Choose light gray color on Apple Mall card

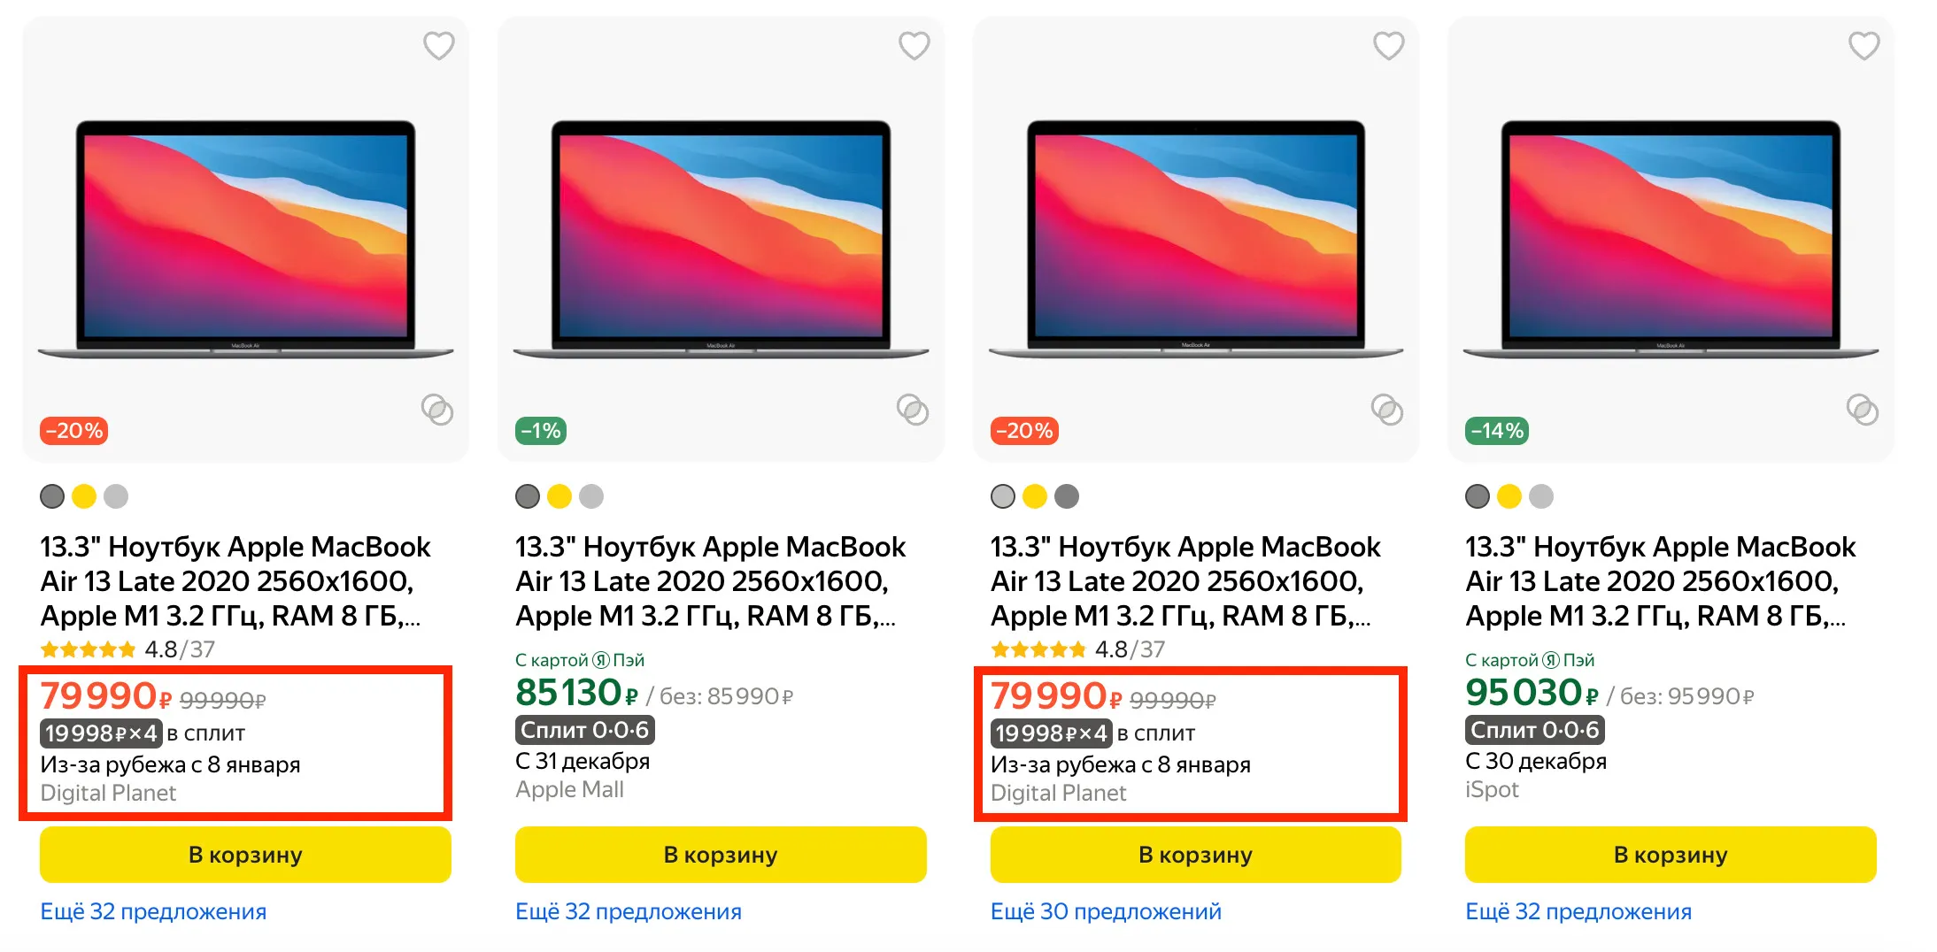pyautogui.click(x=591, y=496)
